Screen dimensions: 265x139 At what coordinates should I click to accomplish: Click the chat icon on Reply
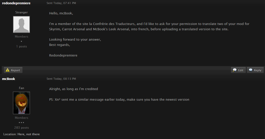251,70
